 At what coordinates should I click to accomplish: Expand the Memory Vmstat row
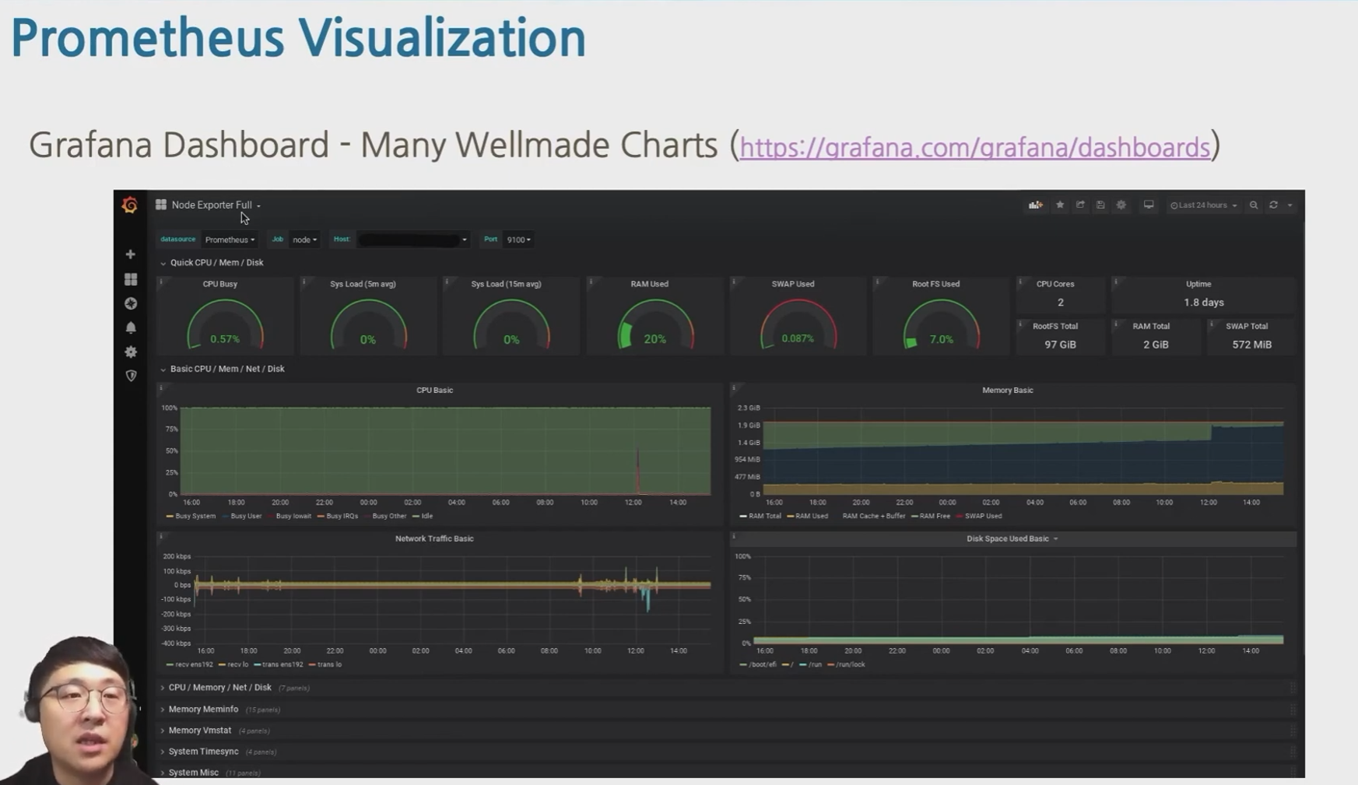[x=199, y=731]
